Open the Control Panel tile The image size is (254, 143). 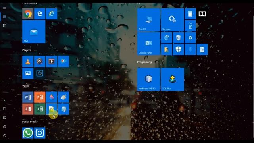pos(149,44)
